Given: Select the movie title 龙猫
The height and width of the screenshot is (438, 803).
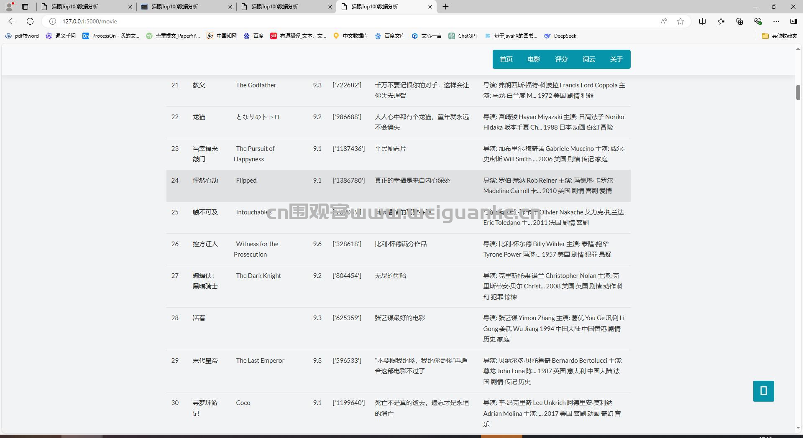Looking at the screenshot, I should [x=199, y=117].
